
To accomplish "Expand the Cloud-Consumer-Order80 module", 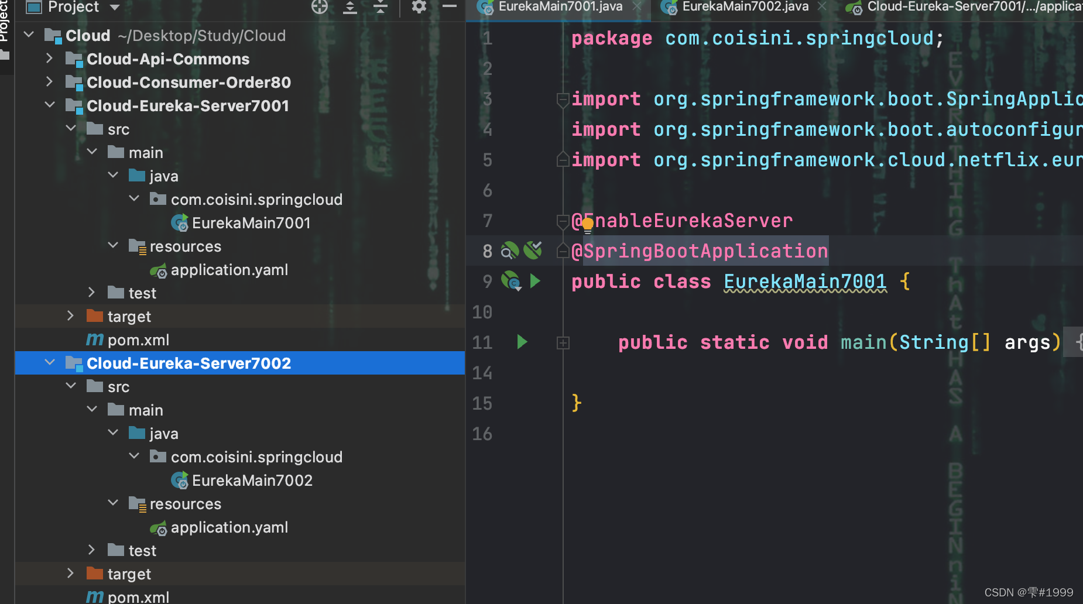I will tap(50, 82).
